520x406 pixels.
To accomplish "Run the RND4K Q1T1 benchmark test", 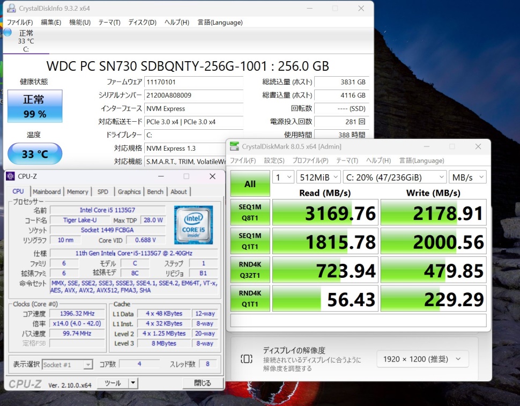I will coord(250,299).
